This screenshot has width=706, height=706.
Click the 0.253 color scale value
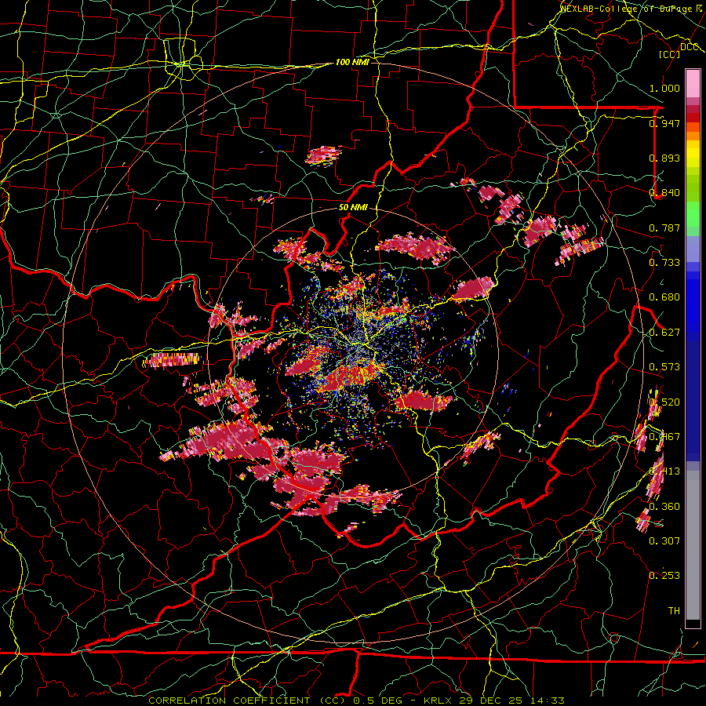(664, 576)
